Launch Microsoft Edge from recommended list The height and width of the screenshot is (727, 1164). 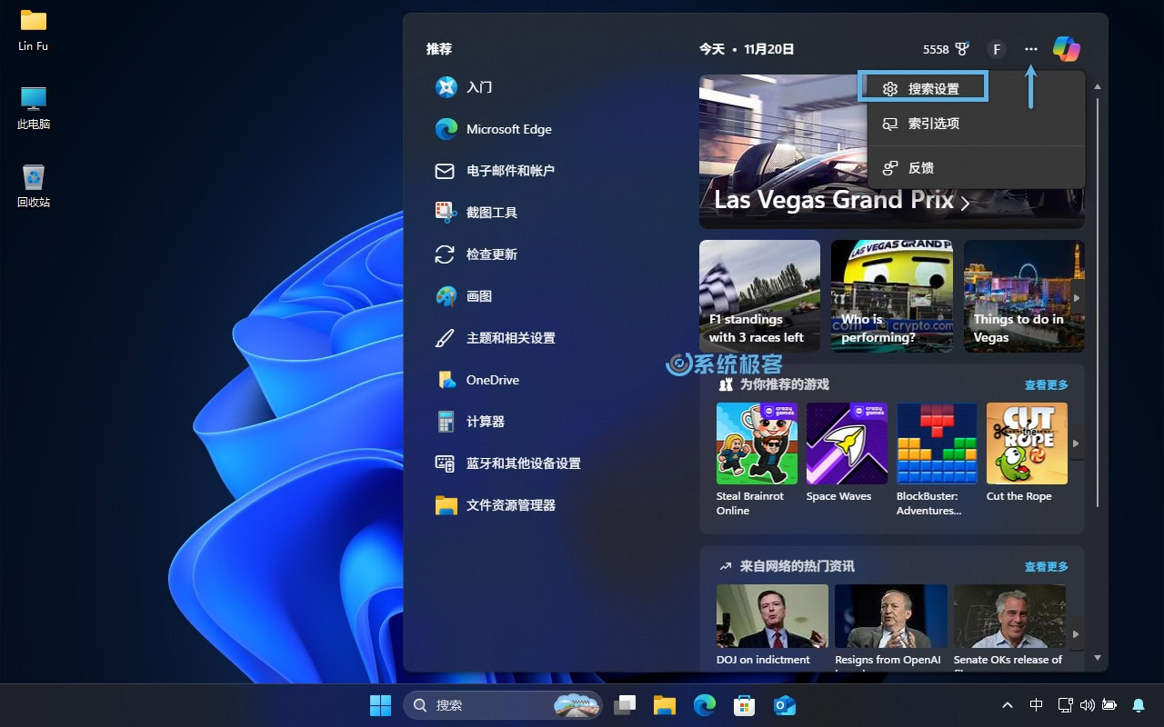tap(508, 129)
